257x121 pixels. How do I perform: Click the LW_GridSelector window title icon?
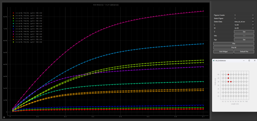tap(214, 61)
